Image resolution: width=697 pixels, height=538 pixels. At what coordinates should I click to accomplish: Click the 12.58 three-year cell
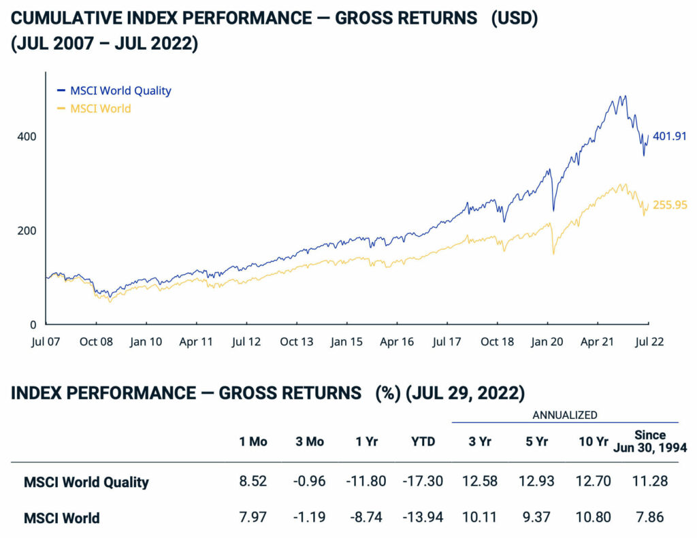coord(480,481)
